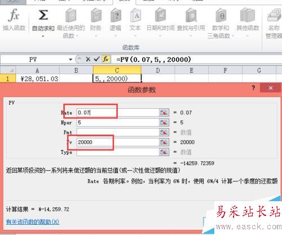
Task: Expand the Name Box dropdown arrow
Action: (x=70, y=60)
